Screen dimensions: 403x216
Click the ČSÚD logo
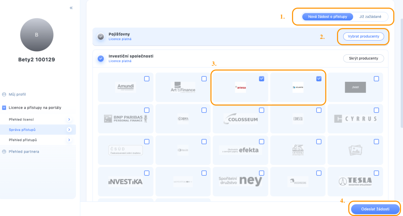point(126,150)
